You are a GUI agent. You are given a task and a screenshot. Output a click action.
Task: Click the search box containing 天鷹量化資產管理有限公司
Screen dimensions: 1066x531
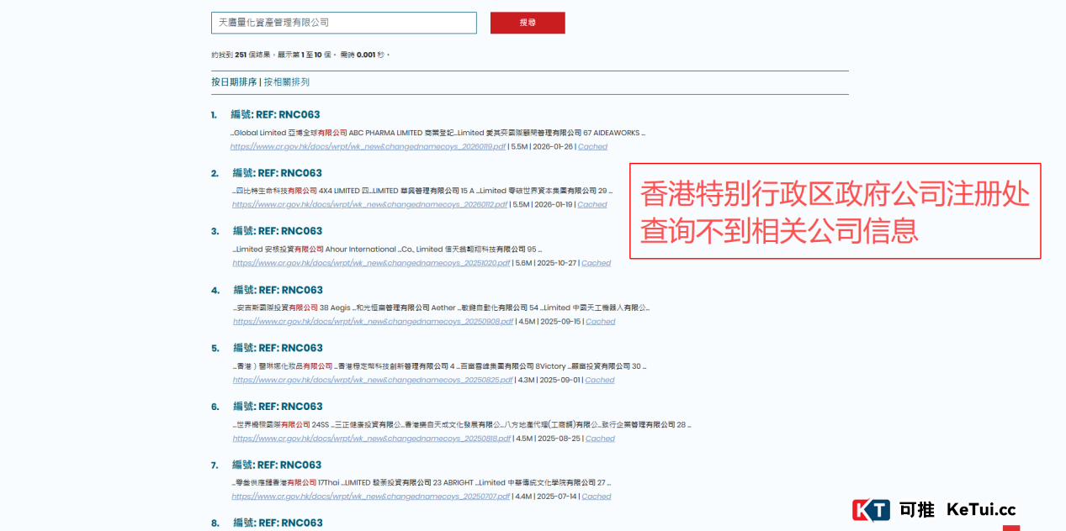343,23
